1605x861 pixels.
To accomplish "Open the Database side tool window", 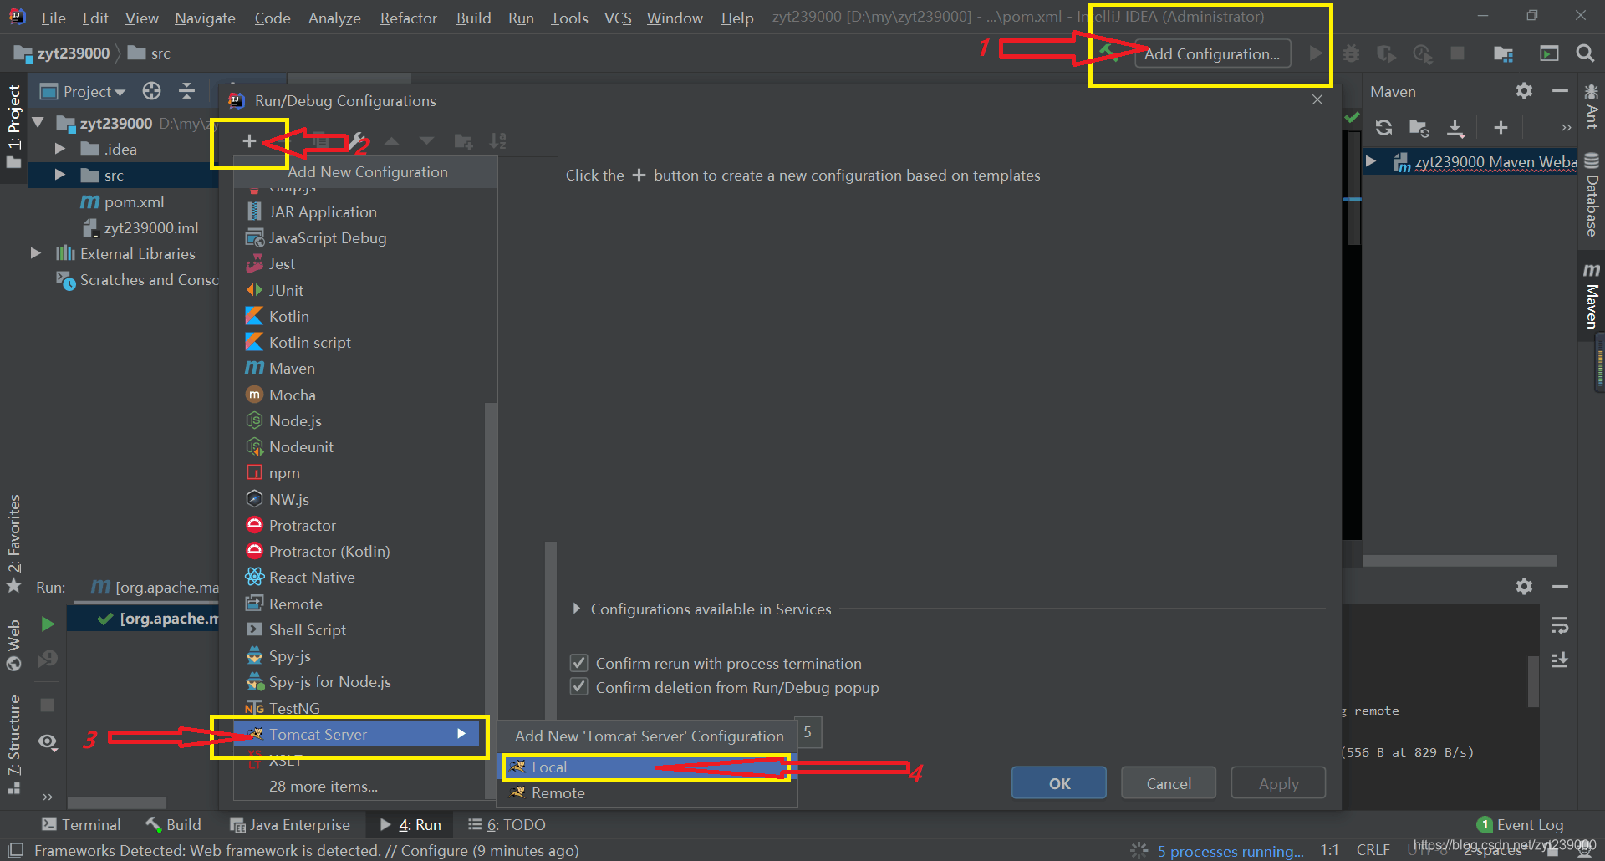I will 1592,196.
